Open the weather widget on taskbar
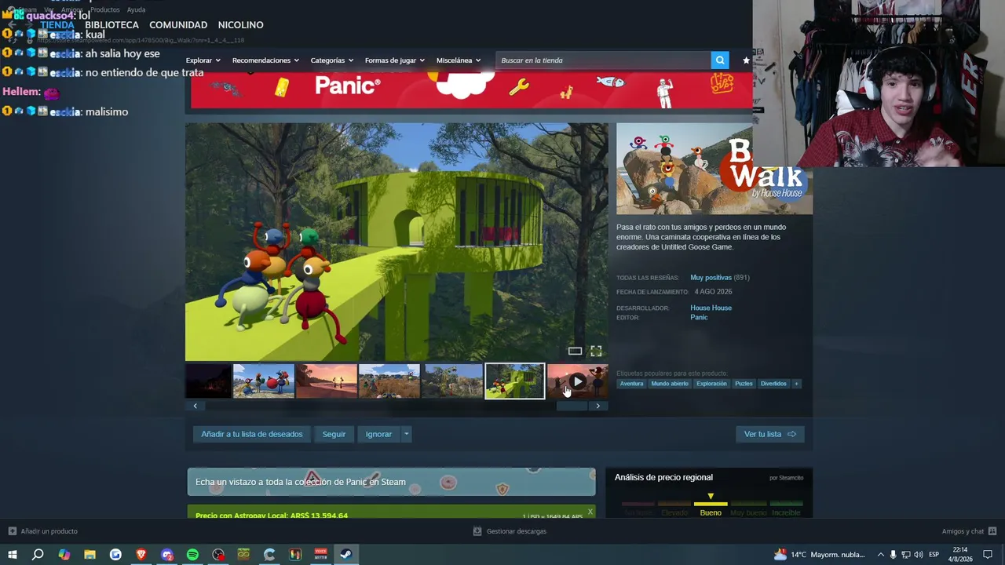Screen dimensions: 1005x565 [x=819, y=555]
